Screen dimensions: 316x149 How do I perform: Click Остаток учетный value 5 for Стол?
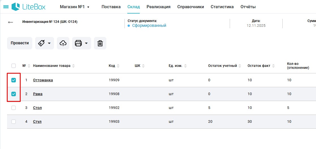click(209, 108)
